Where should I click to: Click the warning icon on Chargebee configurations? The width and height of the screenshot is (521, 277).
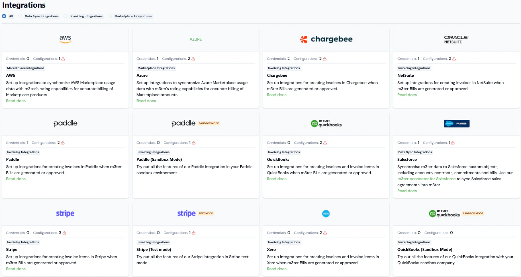point(325,59)
